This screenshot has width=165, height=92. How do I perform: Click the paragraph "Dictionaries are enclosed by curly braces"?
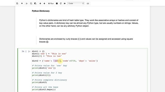(x=86, y=40)
